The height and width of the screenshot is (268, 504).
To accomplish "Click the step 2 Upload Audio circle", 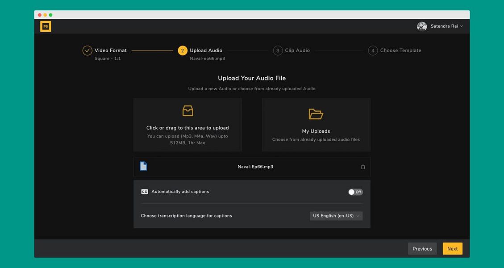I will tap(182, 50).
